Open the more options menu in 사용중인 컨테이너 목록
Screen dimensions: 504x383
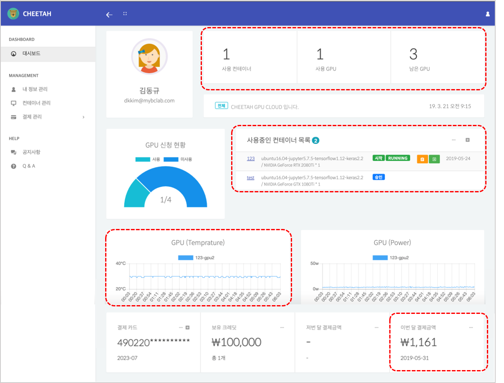click(454, 140)
